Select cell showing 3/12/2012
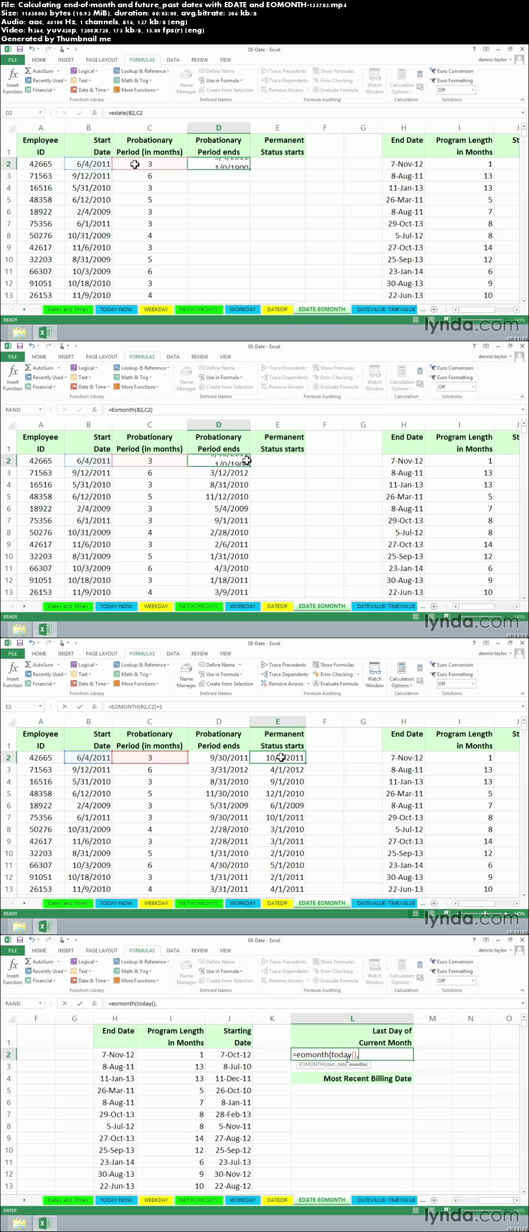 pyautogui.click(x=219, y=472)
